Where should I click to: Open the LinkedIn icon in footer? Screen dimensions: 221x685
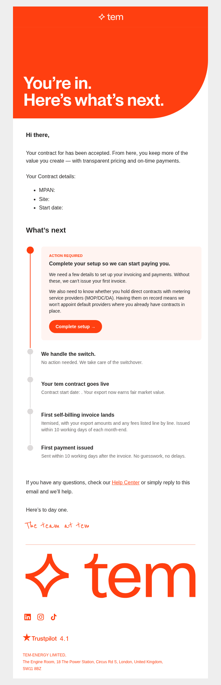tap(28, 617)
